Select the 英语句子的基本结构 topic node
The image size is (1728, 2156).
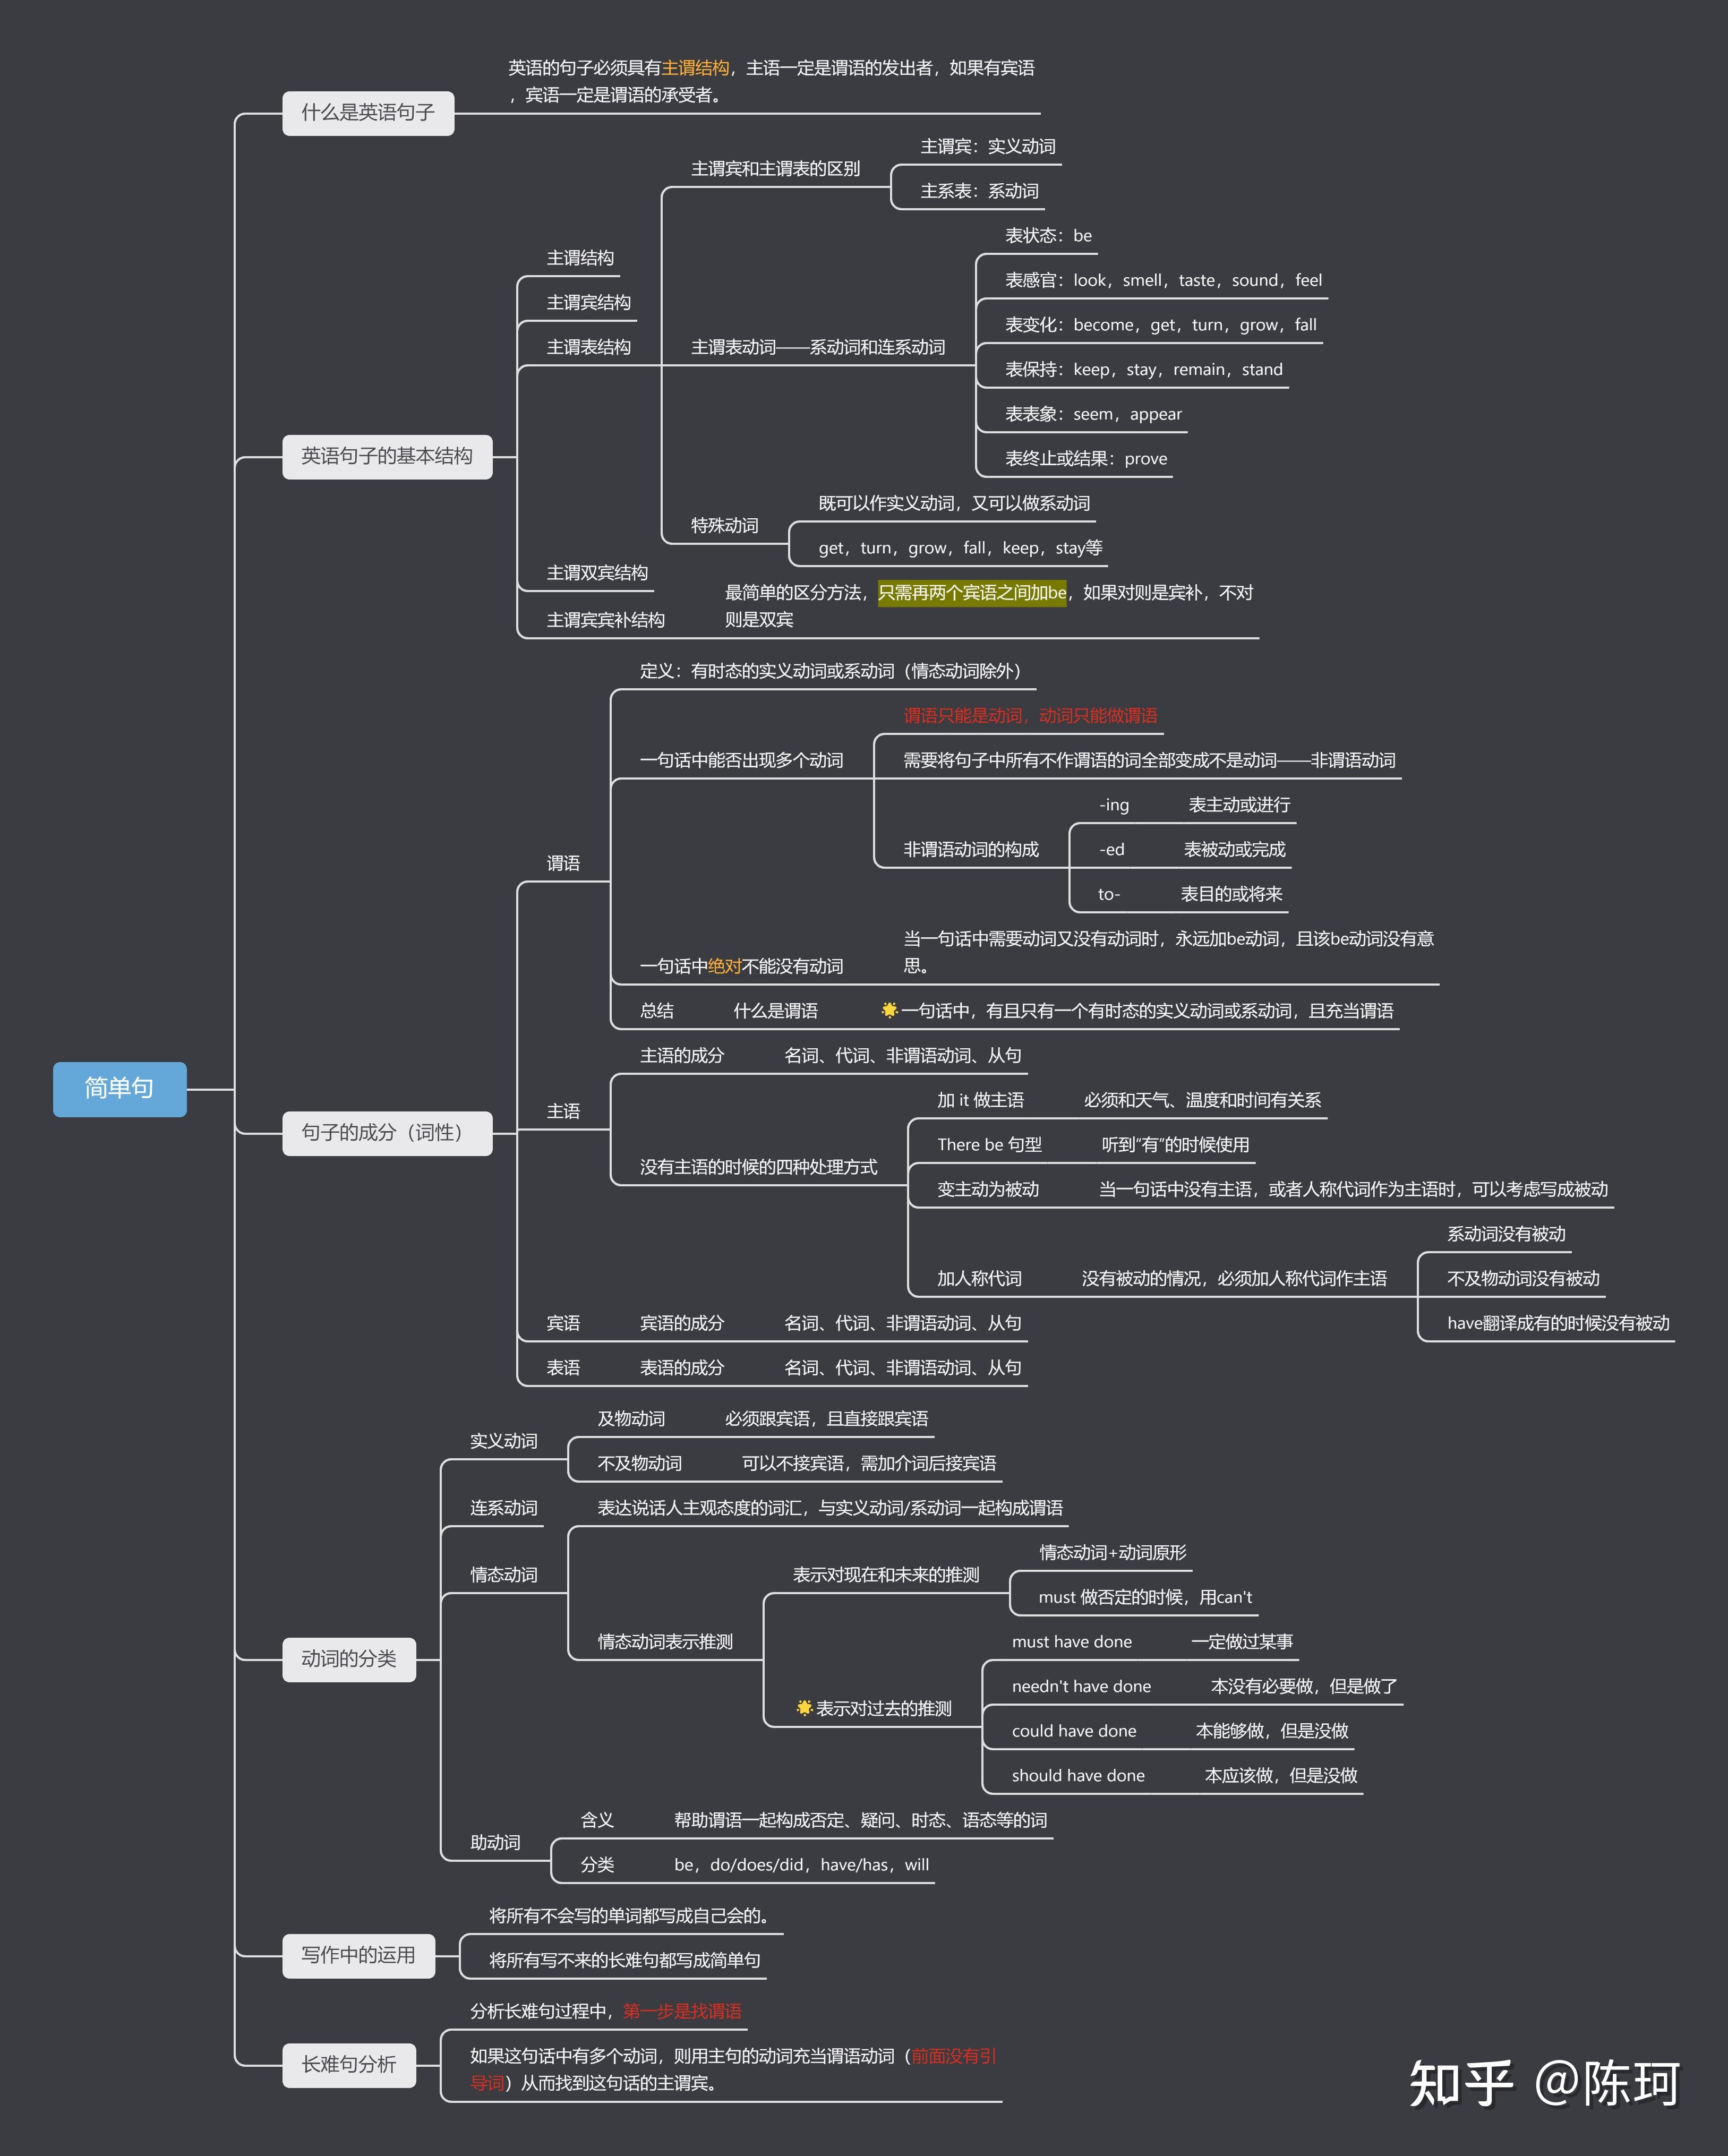[x=387, y=456]
